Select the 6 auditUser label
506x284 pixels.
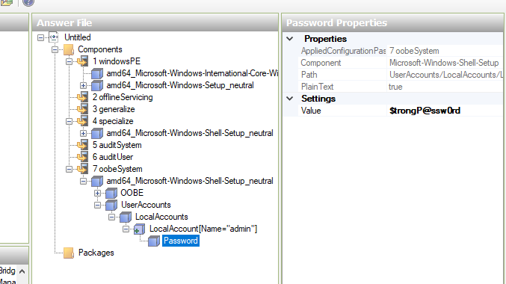tap(113, 157)
